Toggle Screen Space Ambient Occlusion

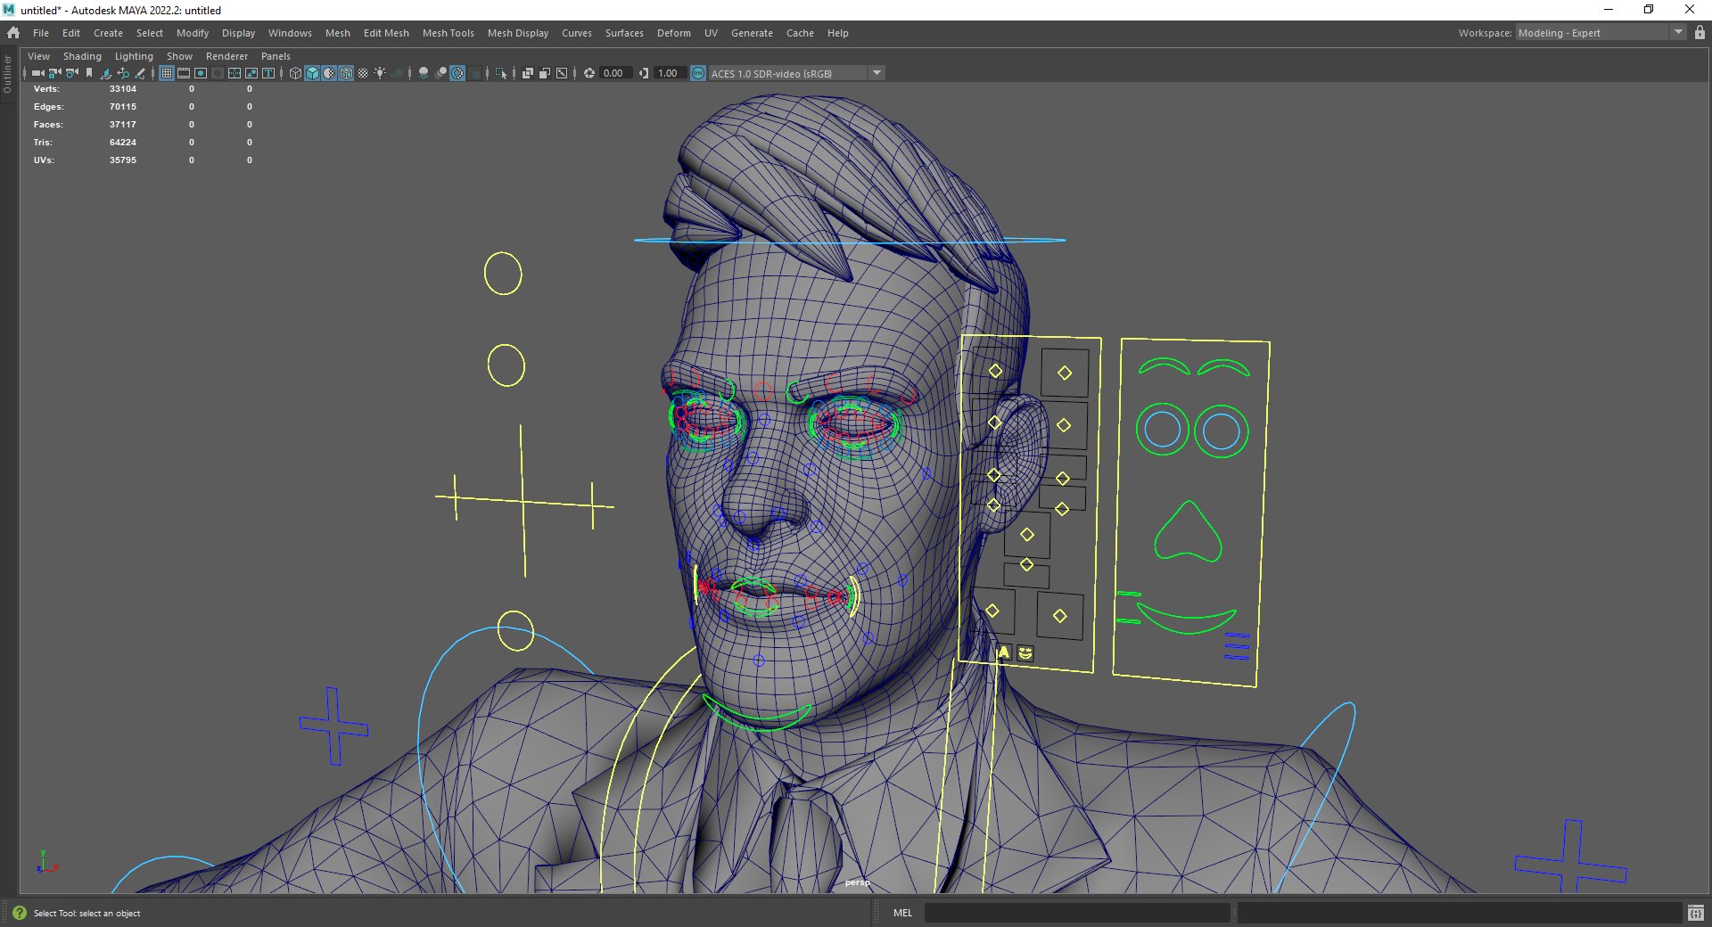(424, 73)
